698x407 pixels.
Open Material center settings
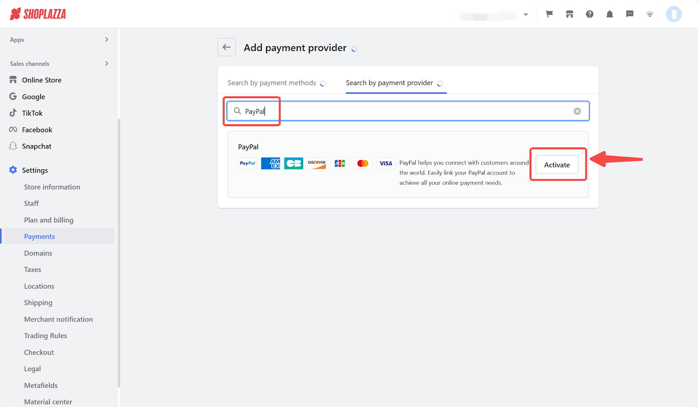coord(48,402)
